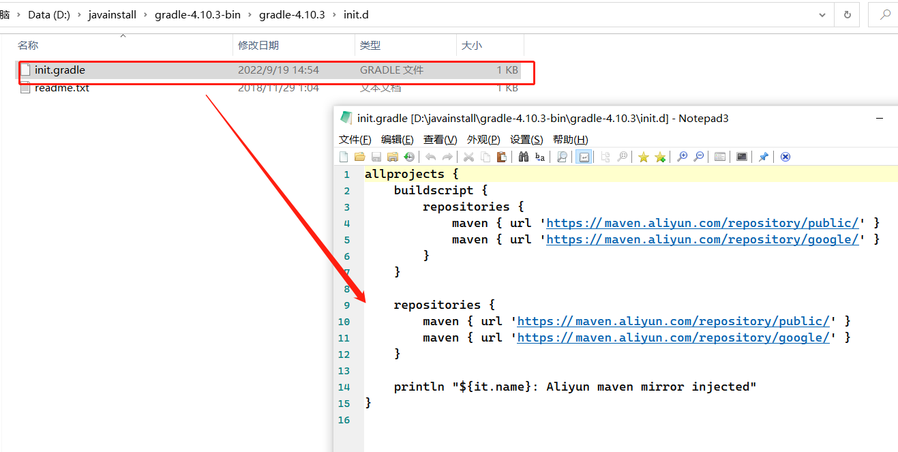
Task: Expand the chevron after gradle-4.10.3-bin breadcrumb
Action: coord(250,14)
